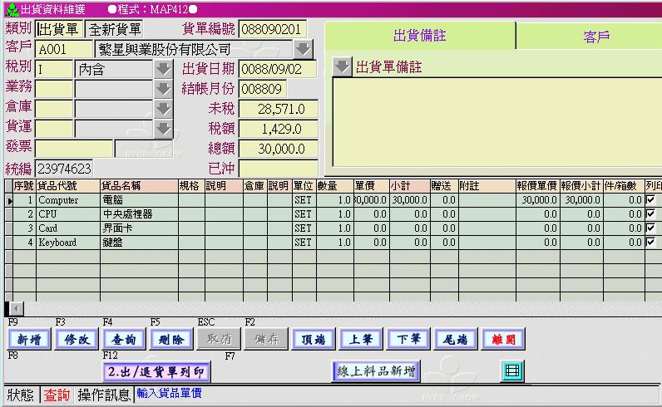The image size is (662, 407).
Task: Click the 查詢 (Query) button
Action: [124, 339]
